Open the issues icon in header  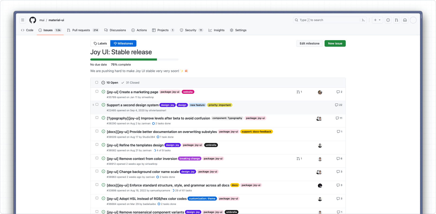click(x=388, y=20)
